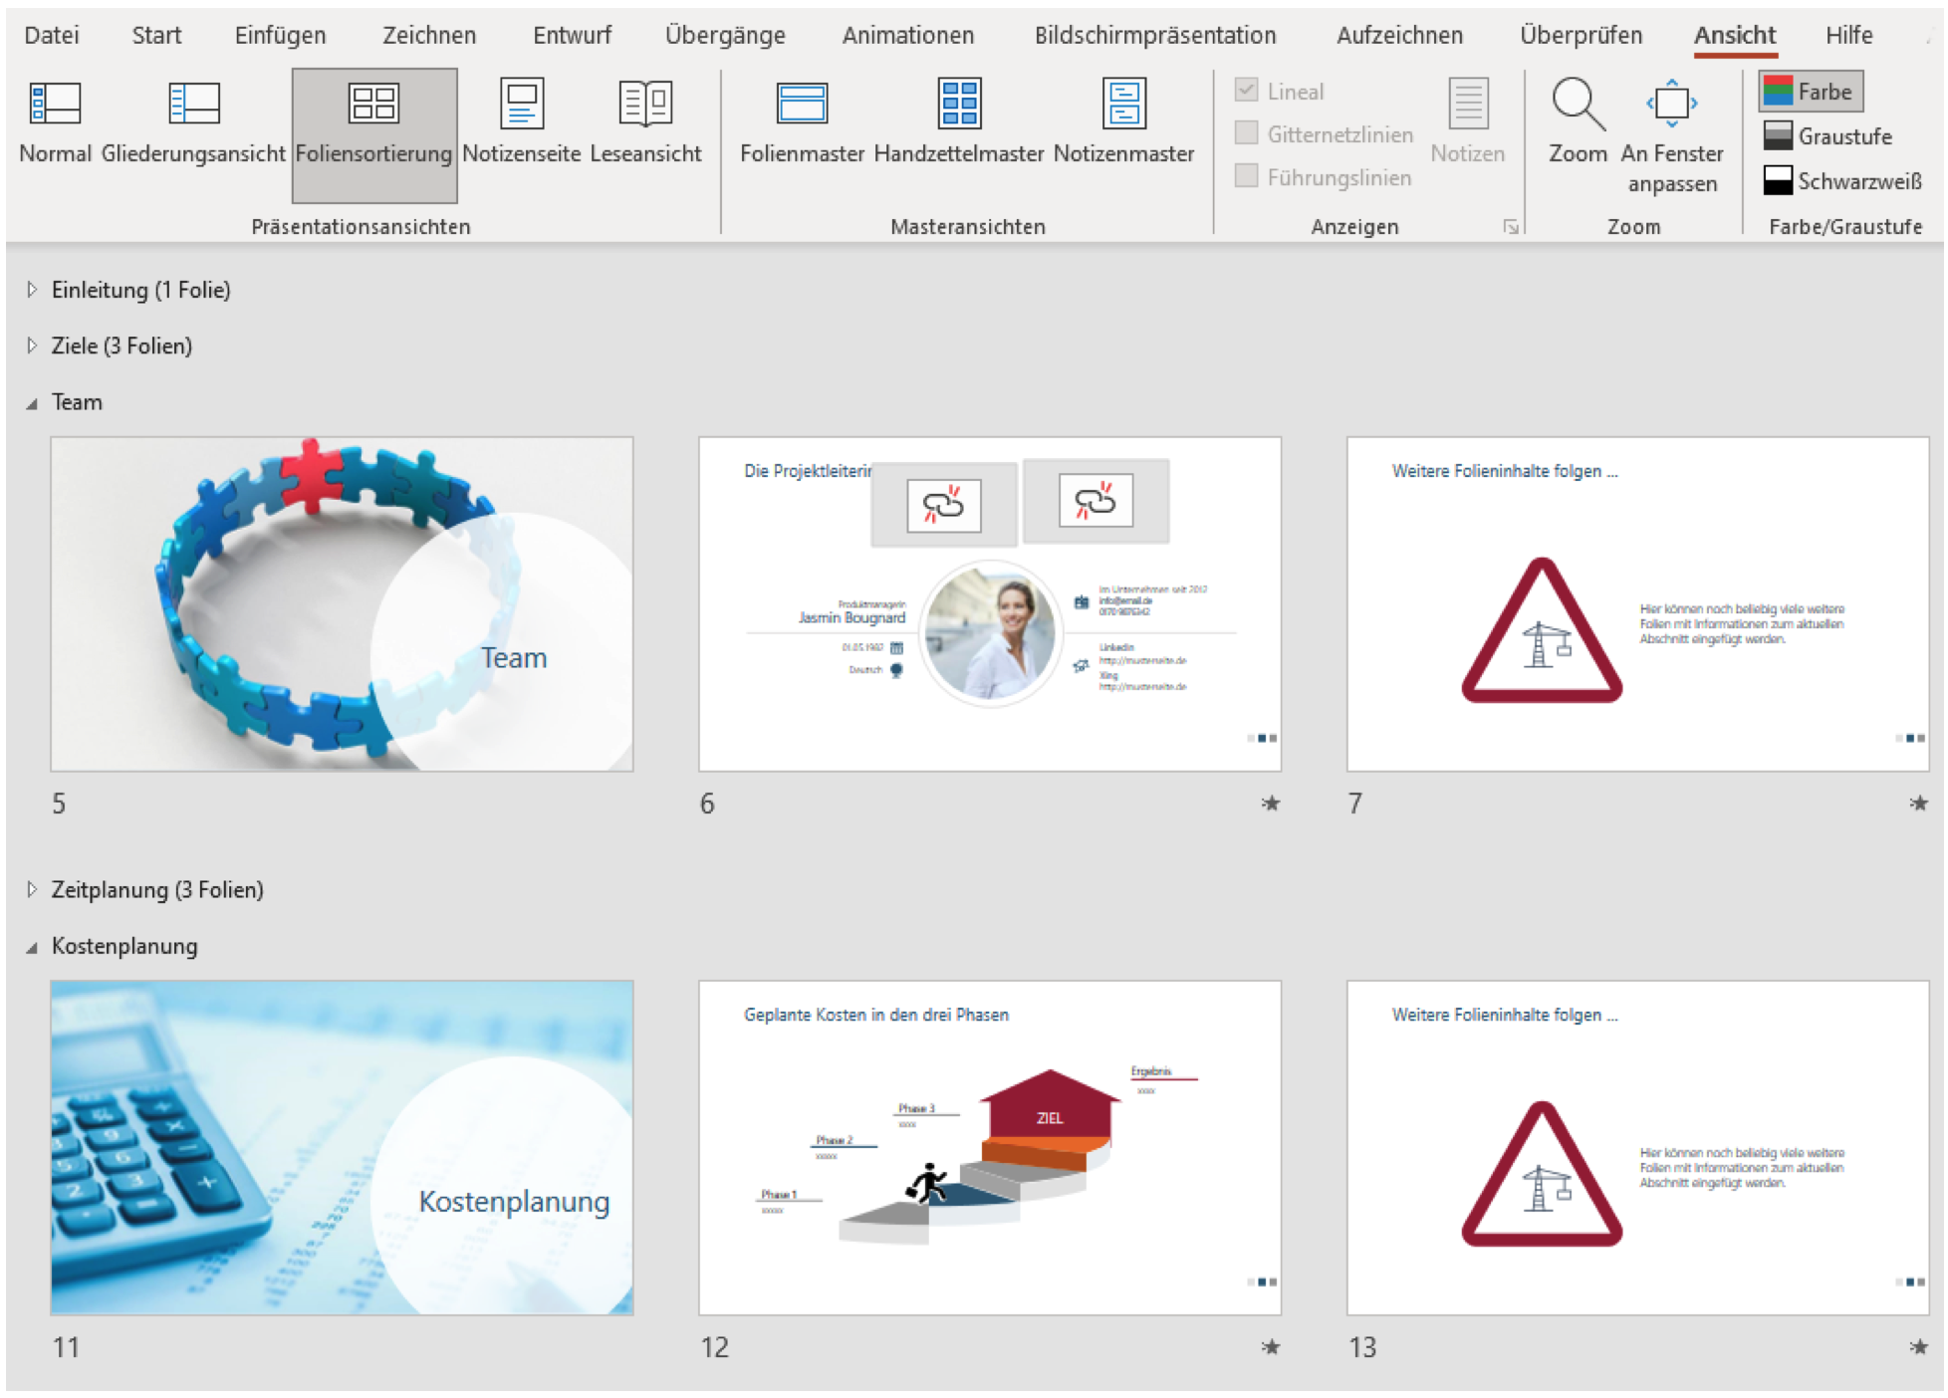
Task: Expand the Einleitung section
Action: 32,290
